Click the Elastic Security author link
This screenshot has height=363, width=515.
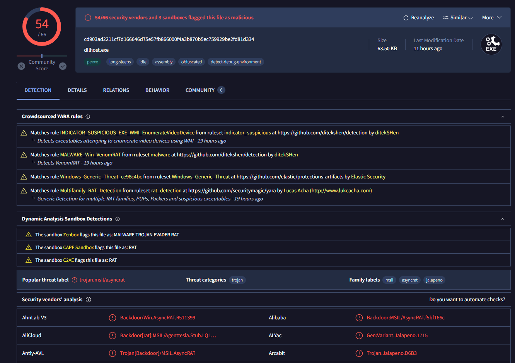pos(368,177)
